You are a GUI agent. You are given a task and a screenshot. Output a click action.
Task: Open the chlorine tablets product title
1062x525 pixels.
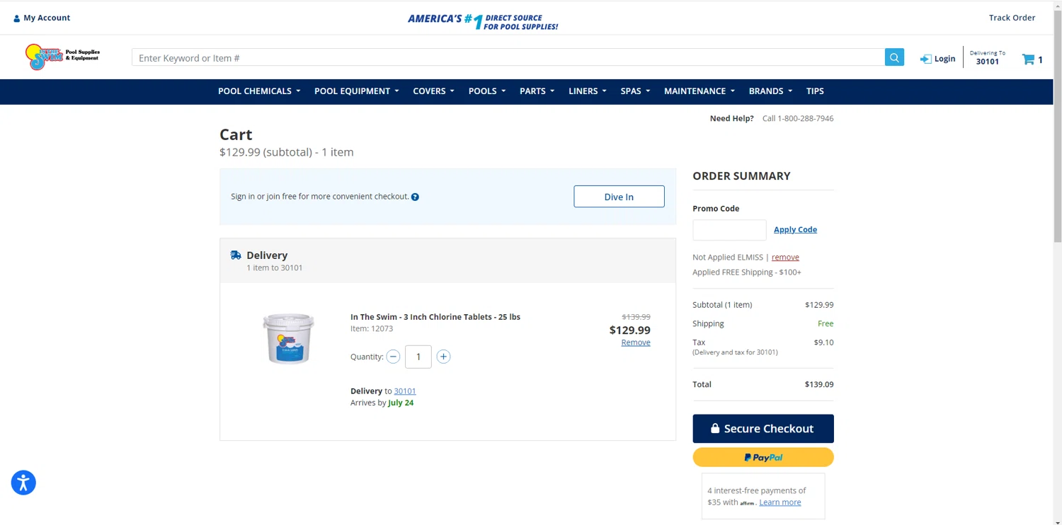point(435,317)
